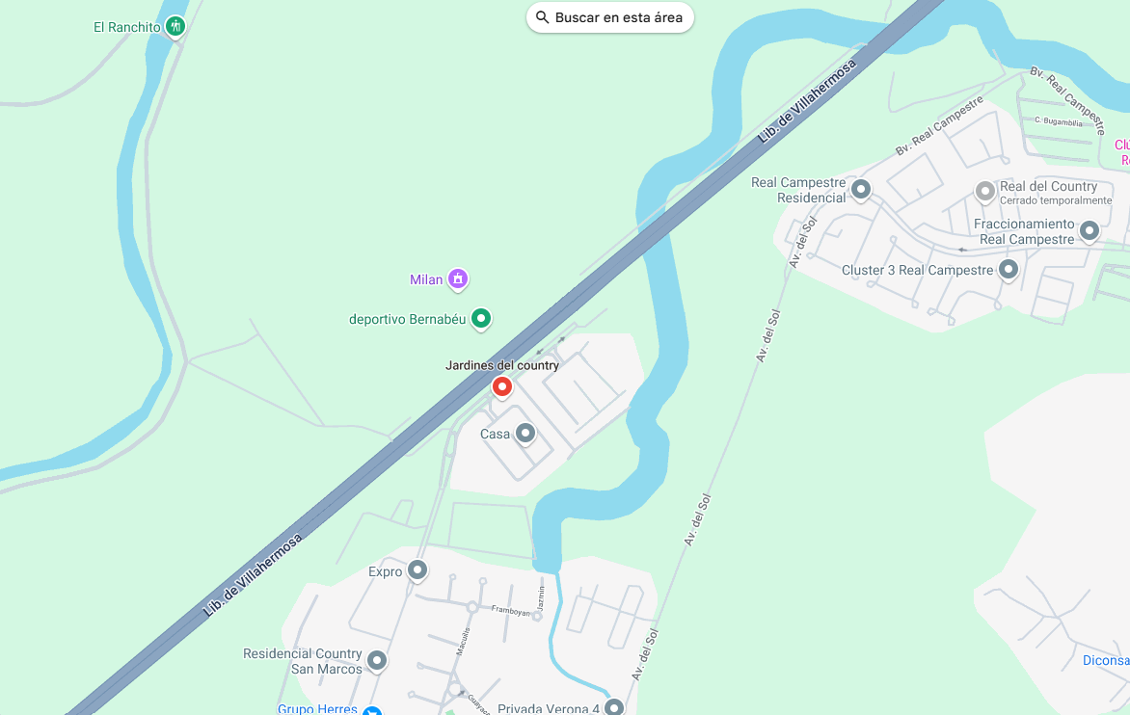Select the El Ranchito park marker
The width and height of the screenshot is (1130, 715).
pyautogui.click(x=175, y=27)
